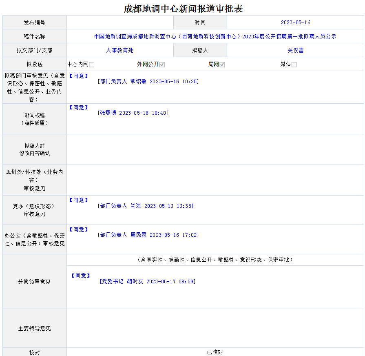Viewport: 365px width, 356px height.
Task: Click 【同意】 in 办公室 审核意见 row
Action: [79, 229]
